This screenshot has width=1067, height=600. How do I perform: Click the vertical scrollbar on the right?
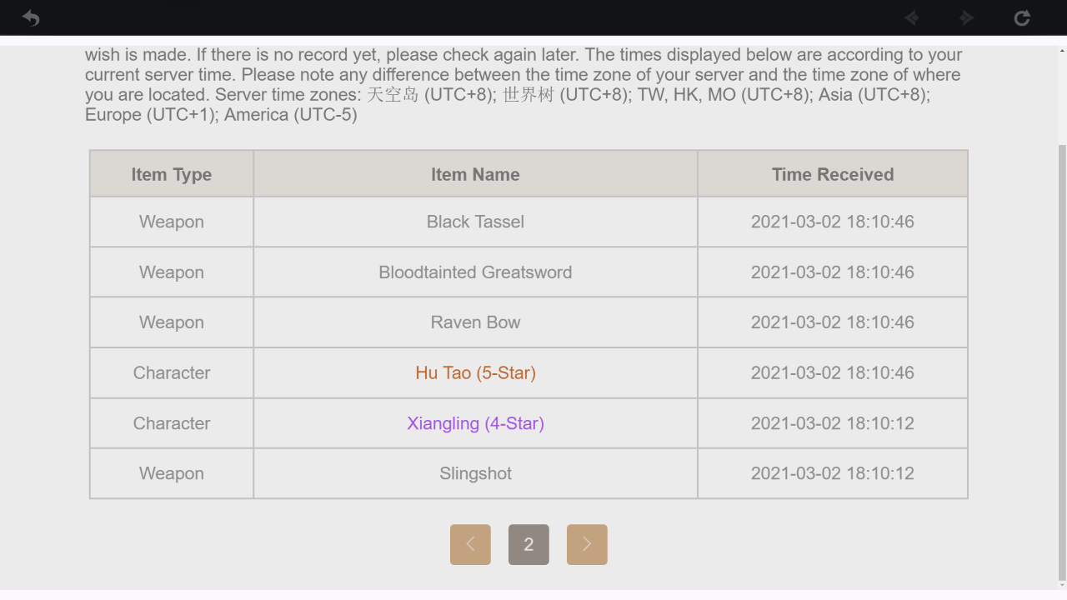[x=1061, y=358]
